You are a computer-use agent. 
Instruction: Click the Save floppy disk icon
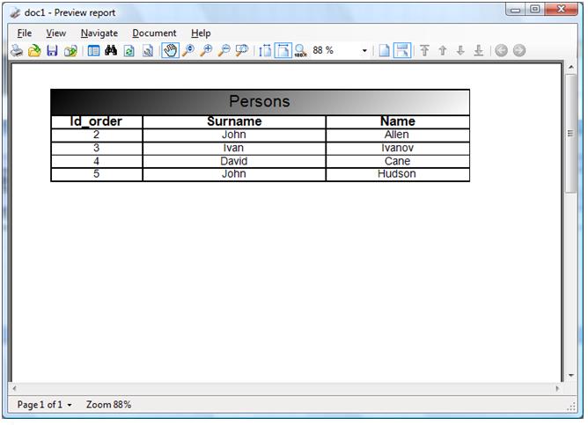[x=52, y=51]
